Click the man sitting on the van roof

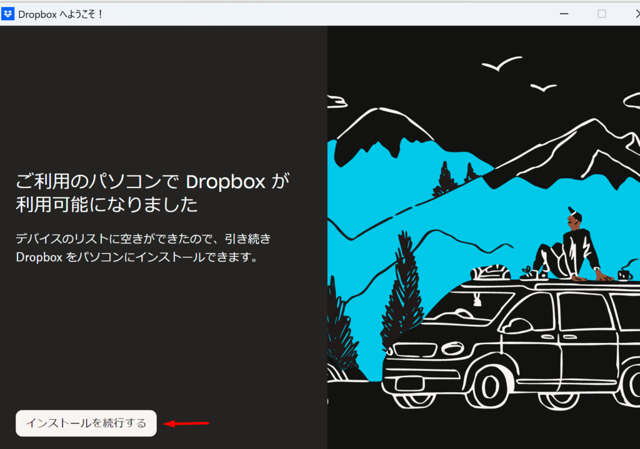tap(572, 247)
